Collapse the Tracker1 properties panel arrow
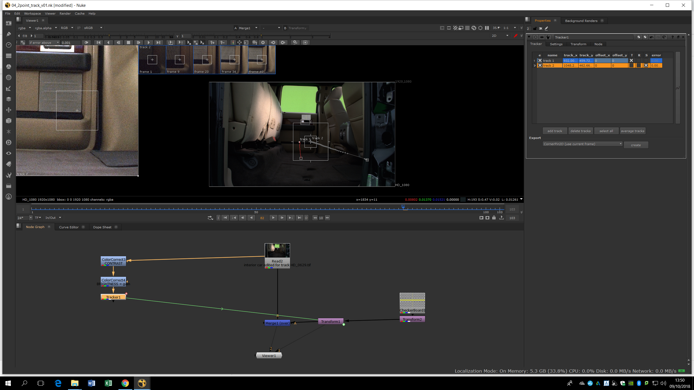 pos(529,37)
